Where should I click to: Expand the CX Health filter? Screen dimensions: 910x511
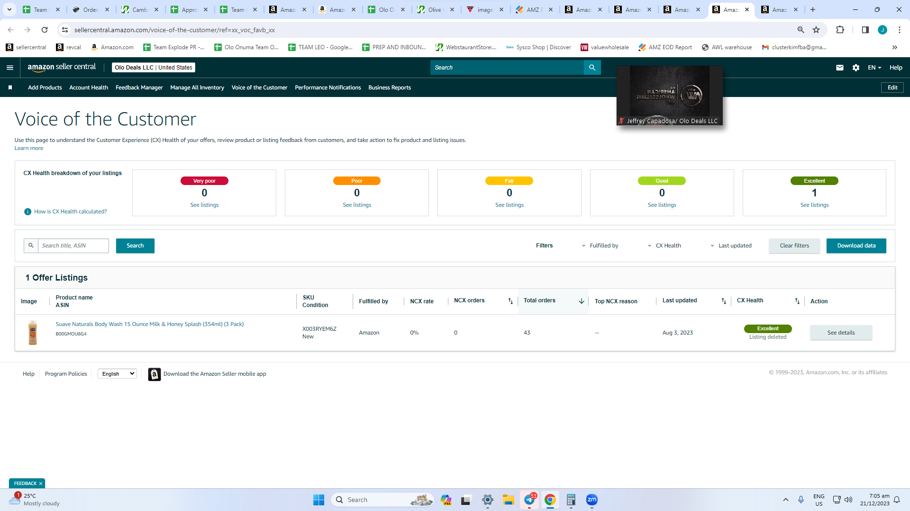[x=664, y=246]
